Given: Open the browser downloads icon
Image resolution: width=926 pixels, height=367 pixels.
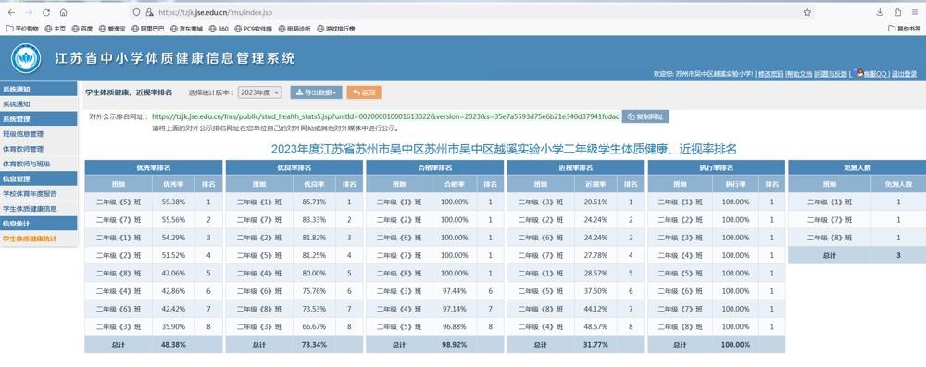Looking at the screenshot, I should click(x=880, y=12).
